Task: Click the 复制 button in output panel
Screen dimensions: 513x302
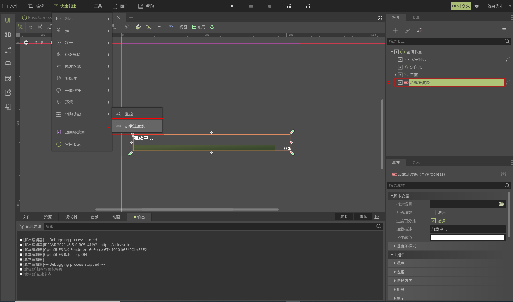Action: tap(344, 217)
